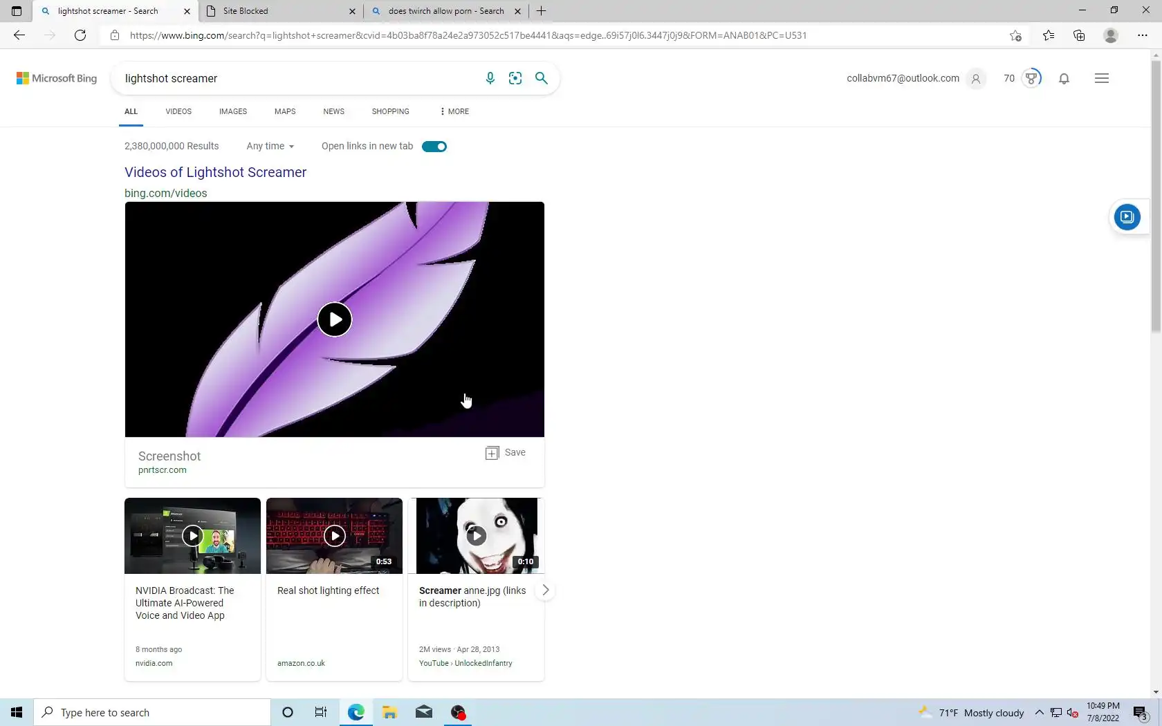1162x726 pixels.
Task: Add this page to favorites
Action: click(1015, 35)
